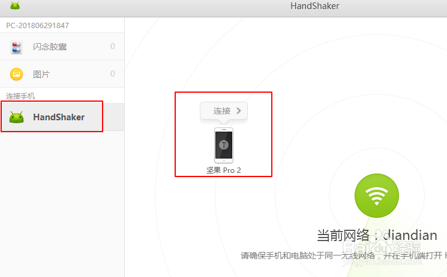
Task: Click the Android robot icon in title bar
Action: pos(15,5)
